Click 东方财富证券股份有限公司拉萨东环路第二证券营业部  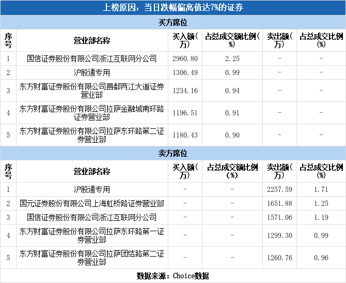tap(92, 135)
